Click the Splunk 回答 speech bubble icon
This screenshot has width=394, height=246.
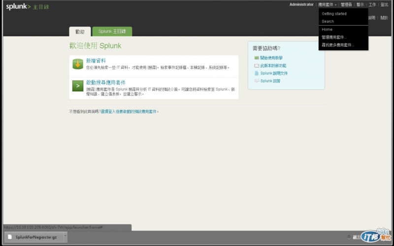click(x=257, y=81)
